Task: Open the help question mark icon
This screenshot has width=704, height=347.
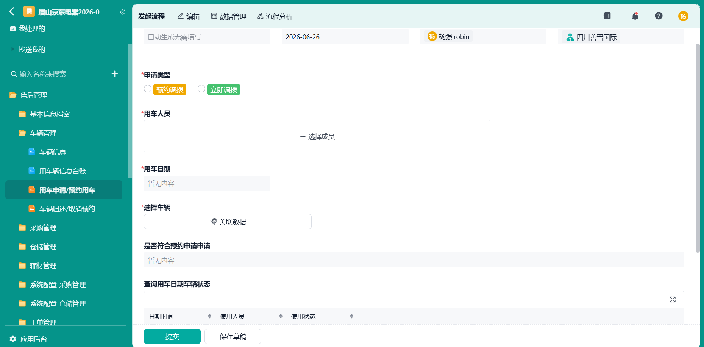Action: (659, 16)
